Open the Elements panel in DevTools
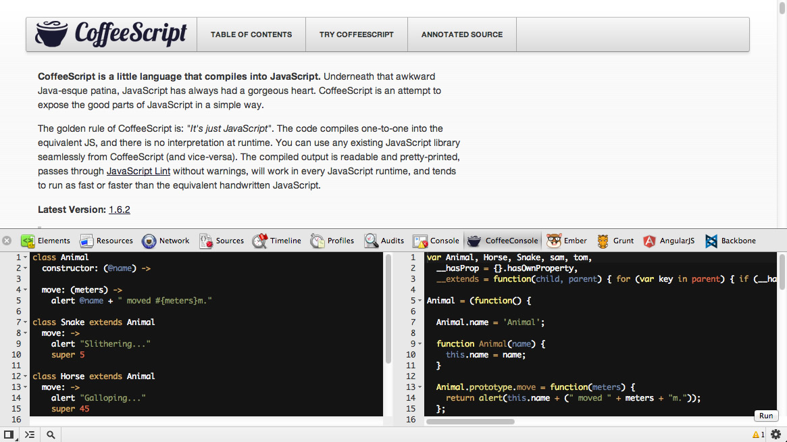 [46, 241]
